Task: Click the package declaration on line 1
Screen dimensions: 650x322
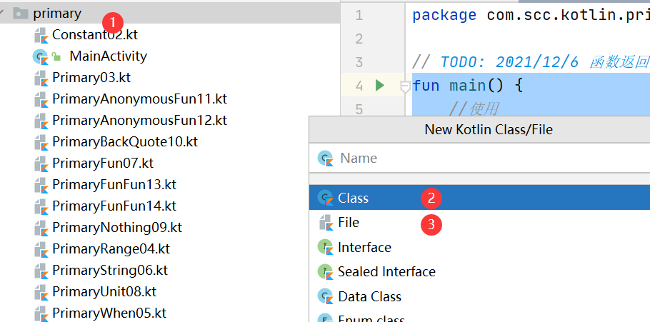Action: [531, 15]
